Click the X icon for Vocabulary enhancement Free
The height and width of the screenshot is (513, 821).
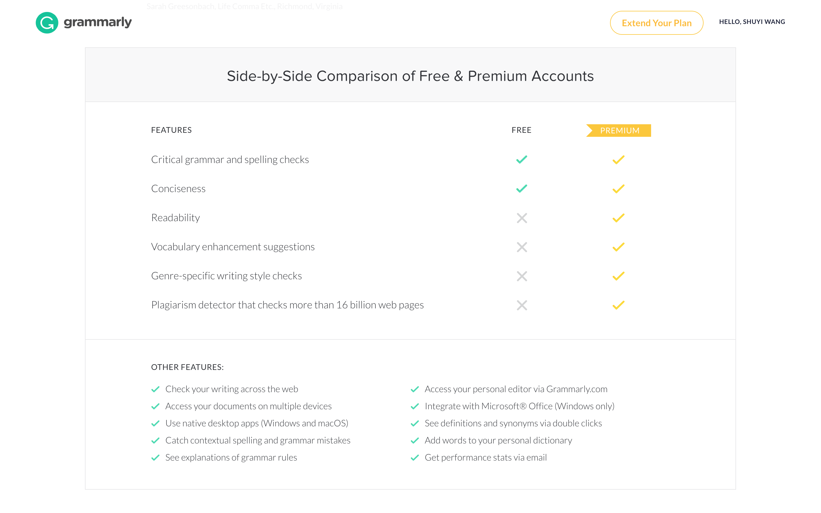521,247
